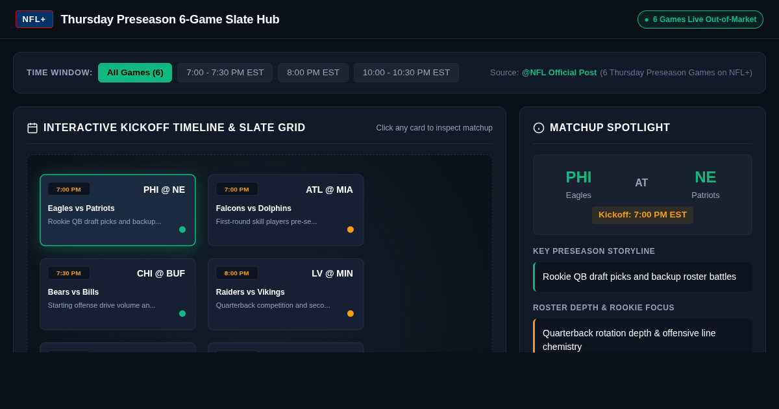
Task: Open the Falcons vs Dolphins matchup card
Action: coord(286,210)
